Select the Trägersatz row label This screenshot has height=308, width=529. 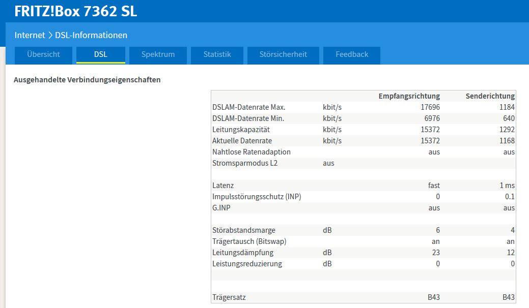pyautogui.click(x=229, y=297)
